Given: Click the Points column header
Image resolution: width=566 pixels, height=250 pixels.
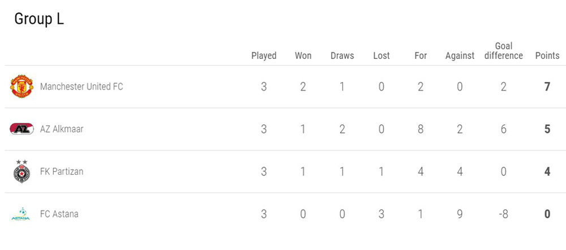Looking at the screenshot, I should 547,55.
